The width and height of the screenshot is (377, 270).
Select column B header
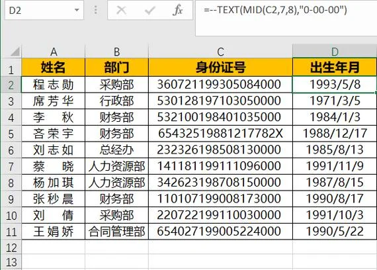117,52
